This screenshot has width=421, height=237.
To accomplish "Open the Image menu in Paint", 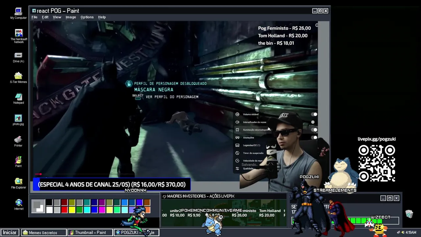I will click(71, 17).
